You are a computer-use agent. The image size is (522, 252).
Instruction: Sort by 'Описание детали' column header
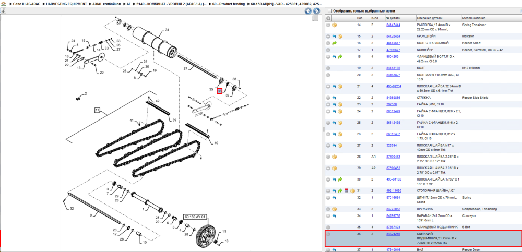pyautogui.click(x=439, y=18)
